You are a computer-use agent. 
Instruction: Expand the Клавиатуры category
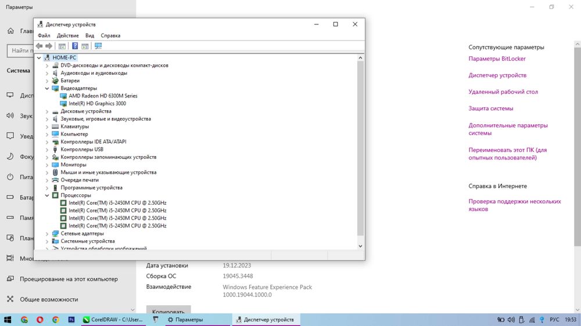pyautogui.click(x=47, y=126)
